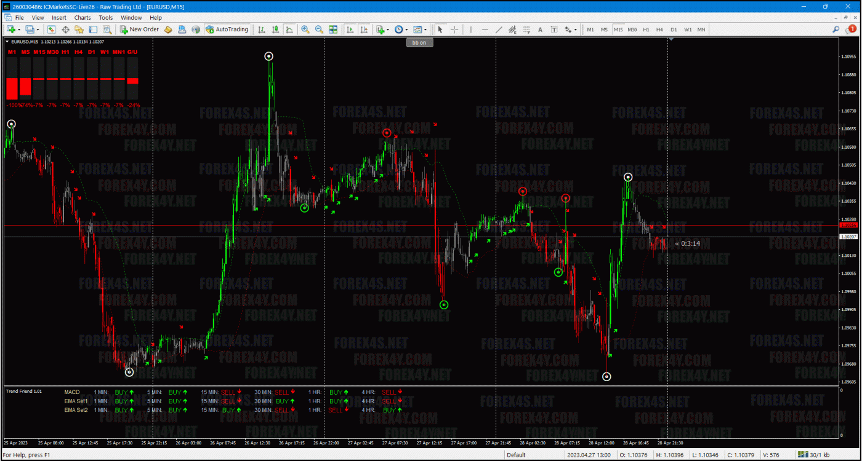Enable line chart display mode

pos(289,29)
